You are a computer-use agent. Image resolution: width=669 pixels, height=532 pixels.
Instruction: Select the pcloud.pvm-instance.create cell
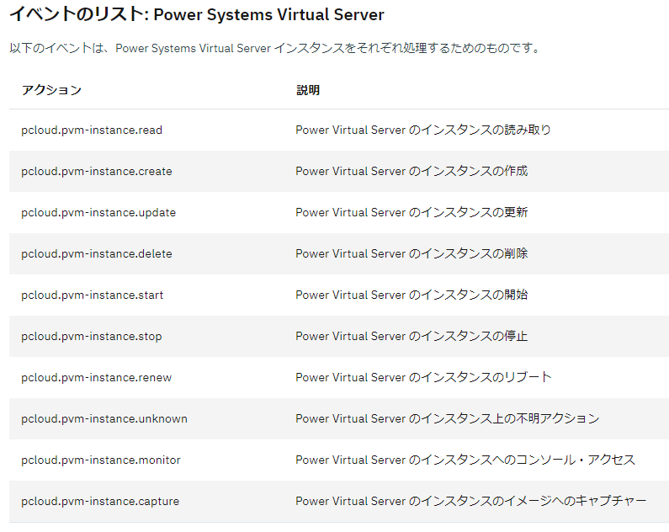pos(97,172)
